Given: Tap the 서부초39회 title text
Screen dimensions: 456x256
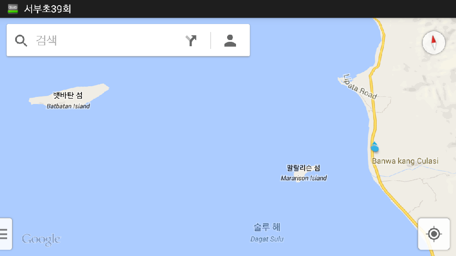Looking at the screenshot, I should [x=47, y=9].
